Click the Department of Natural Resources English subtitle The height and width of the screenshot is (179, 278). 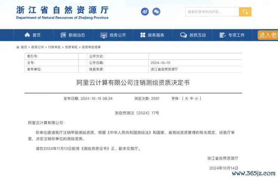coord(62,18)
